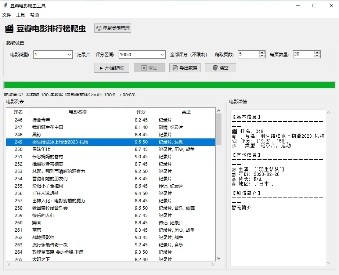Click into the 每页数量 number field
The height and width of the screenshot is (275, 339).
point(304,54)
